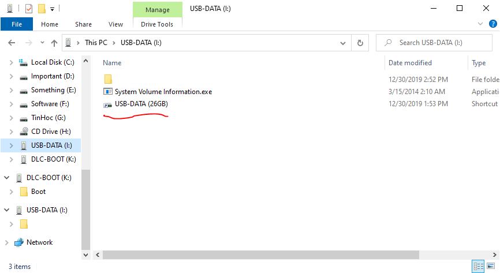
Task: Expand the ribbon with the chevron
Action: [480, 24]
